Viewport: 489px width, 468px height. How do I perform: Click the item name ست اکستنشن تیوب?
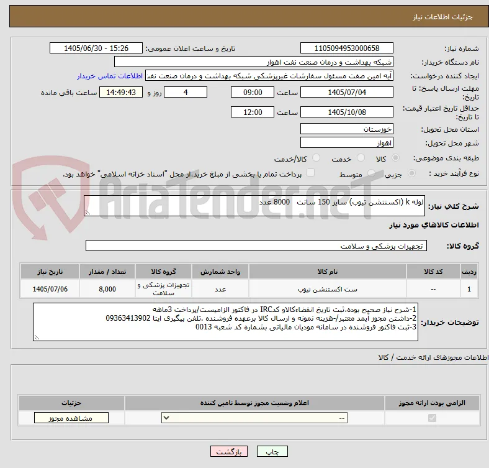click(328, 289)
